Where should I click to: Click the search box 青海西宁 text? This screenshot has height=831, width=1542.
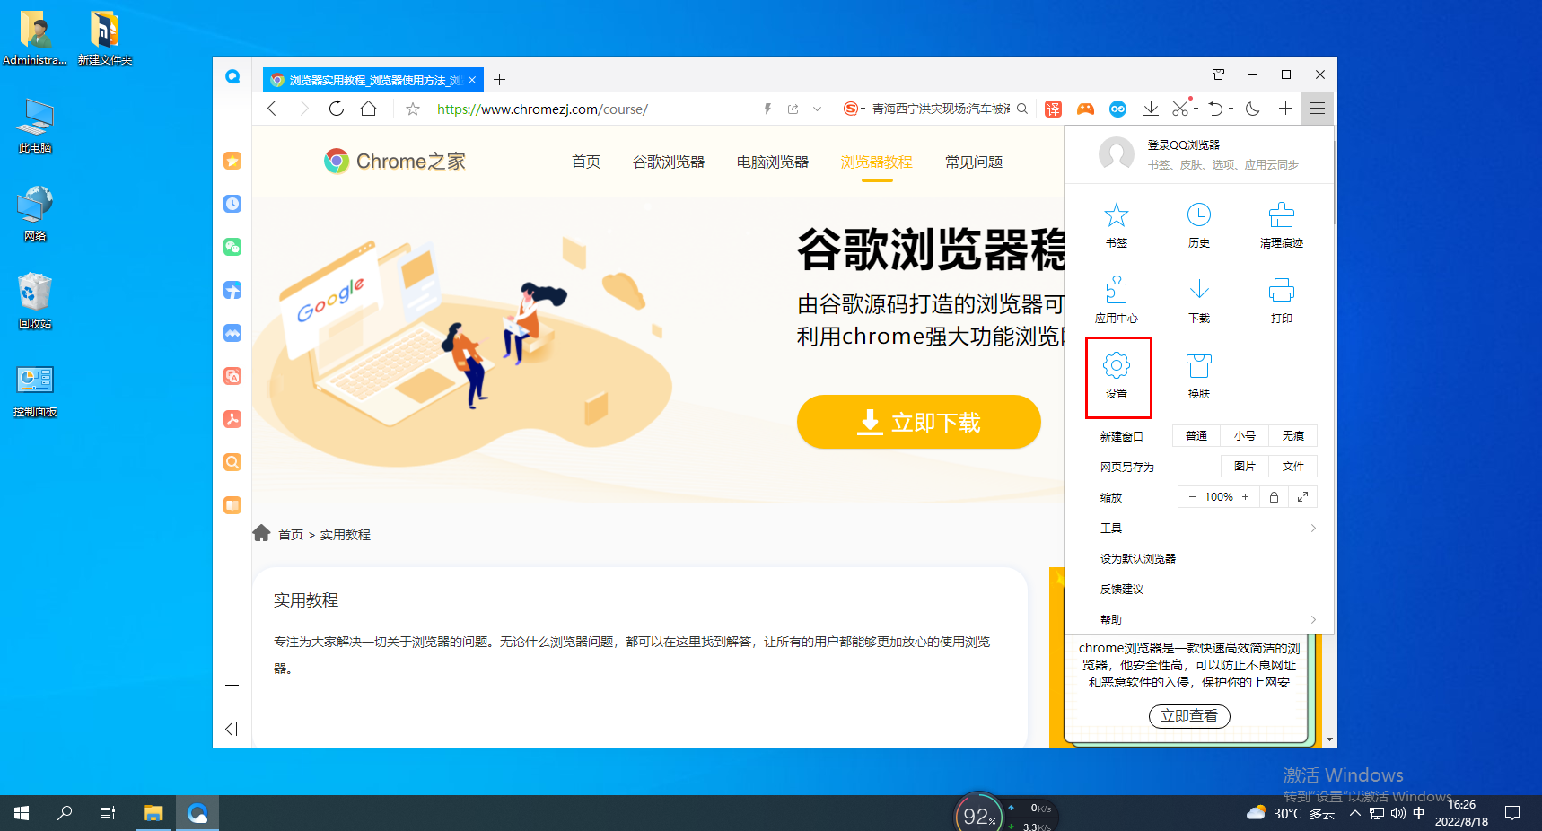941,109
